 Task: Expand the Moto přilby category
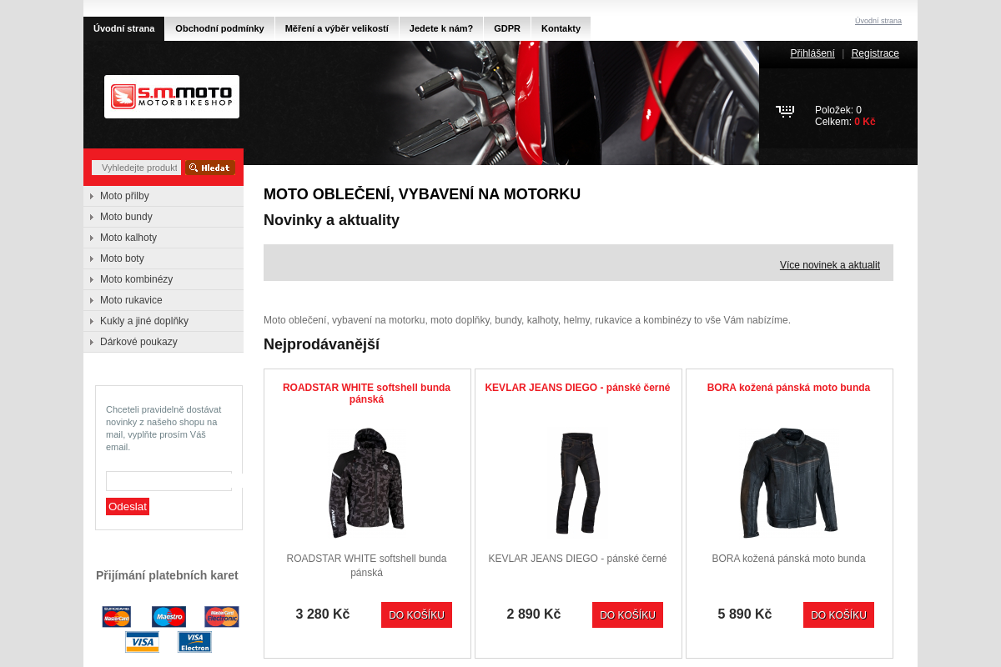click(163, 196)
